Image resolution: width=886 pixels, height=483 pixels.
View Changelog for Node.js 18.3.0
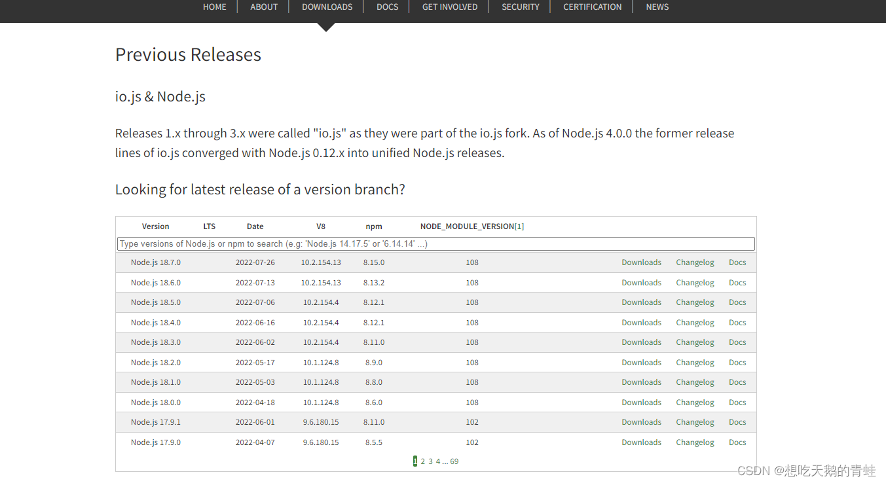(695, 342)
